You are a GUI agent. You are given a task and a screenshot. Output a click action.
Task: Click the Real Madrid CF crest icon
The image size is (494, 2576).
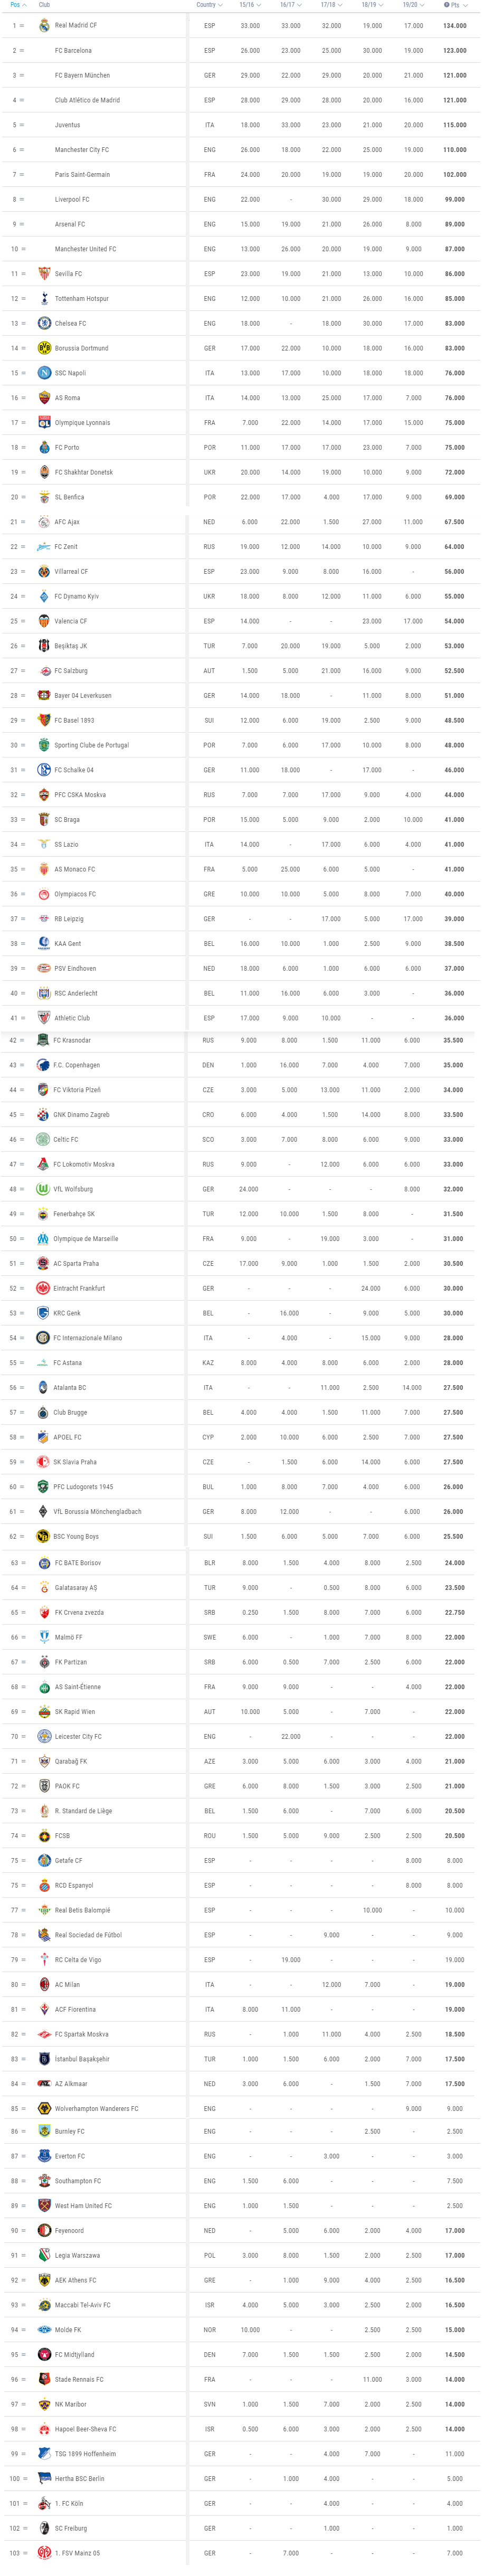[44, 26]
